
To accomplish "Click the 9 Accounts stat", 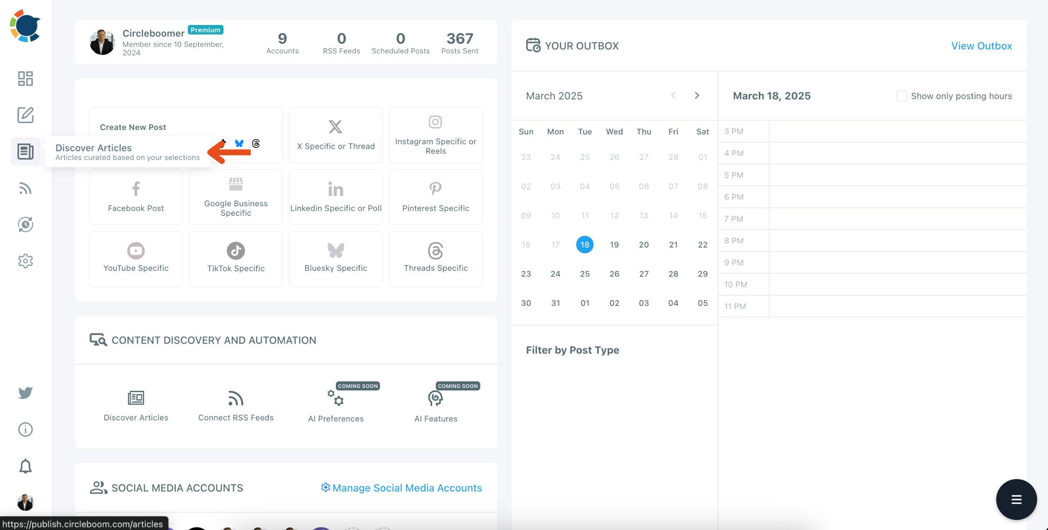I will pyautogui.click(x=283, y=43).
